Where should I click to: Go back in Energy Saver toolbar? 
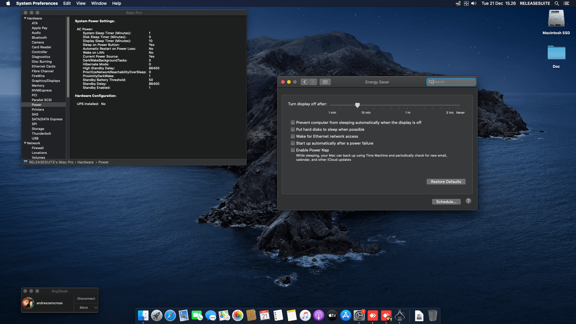coord(304,82)
